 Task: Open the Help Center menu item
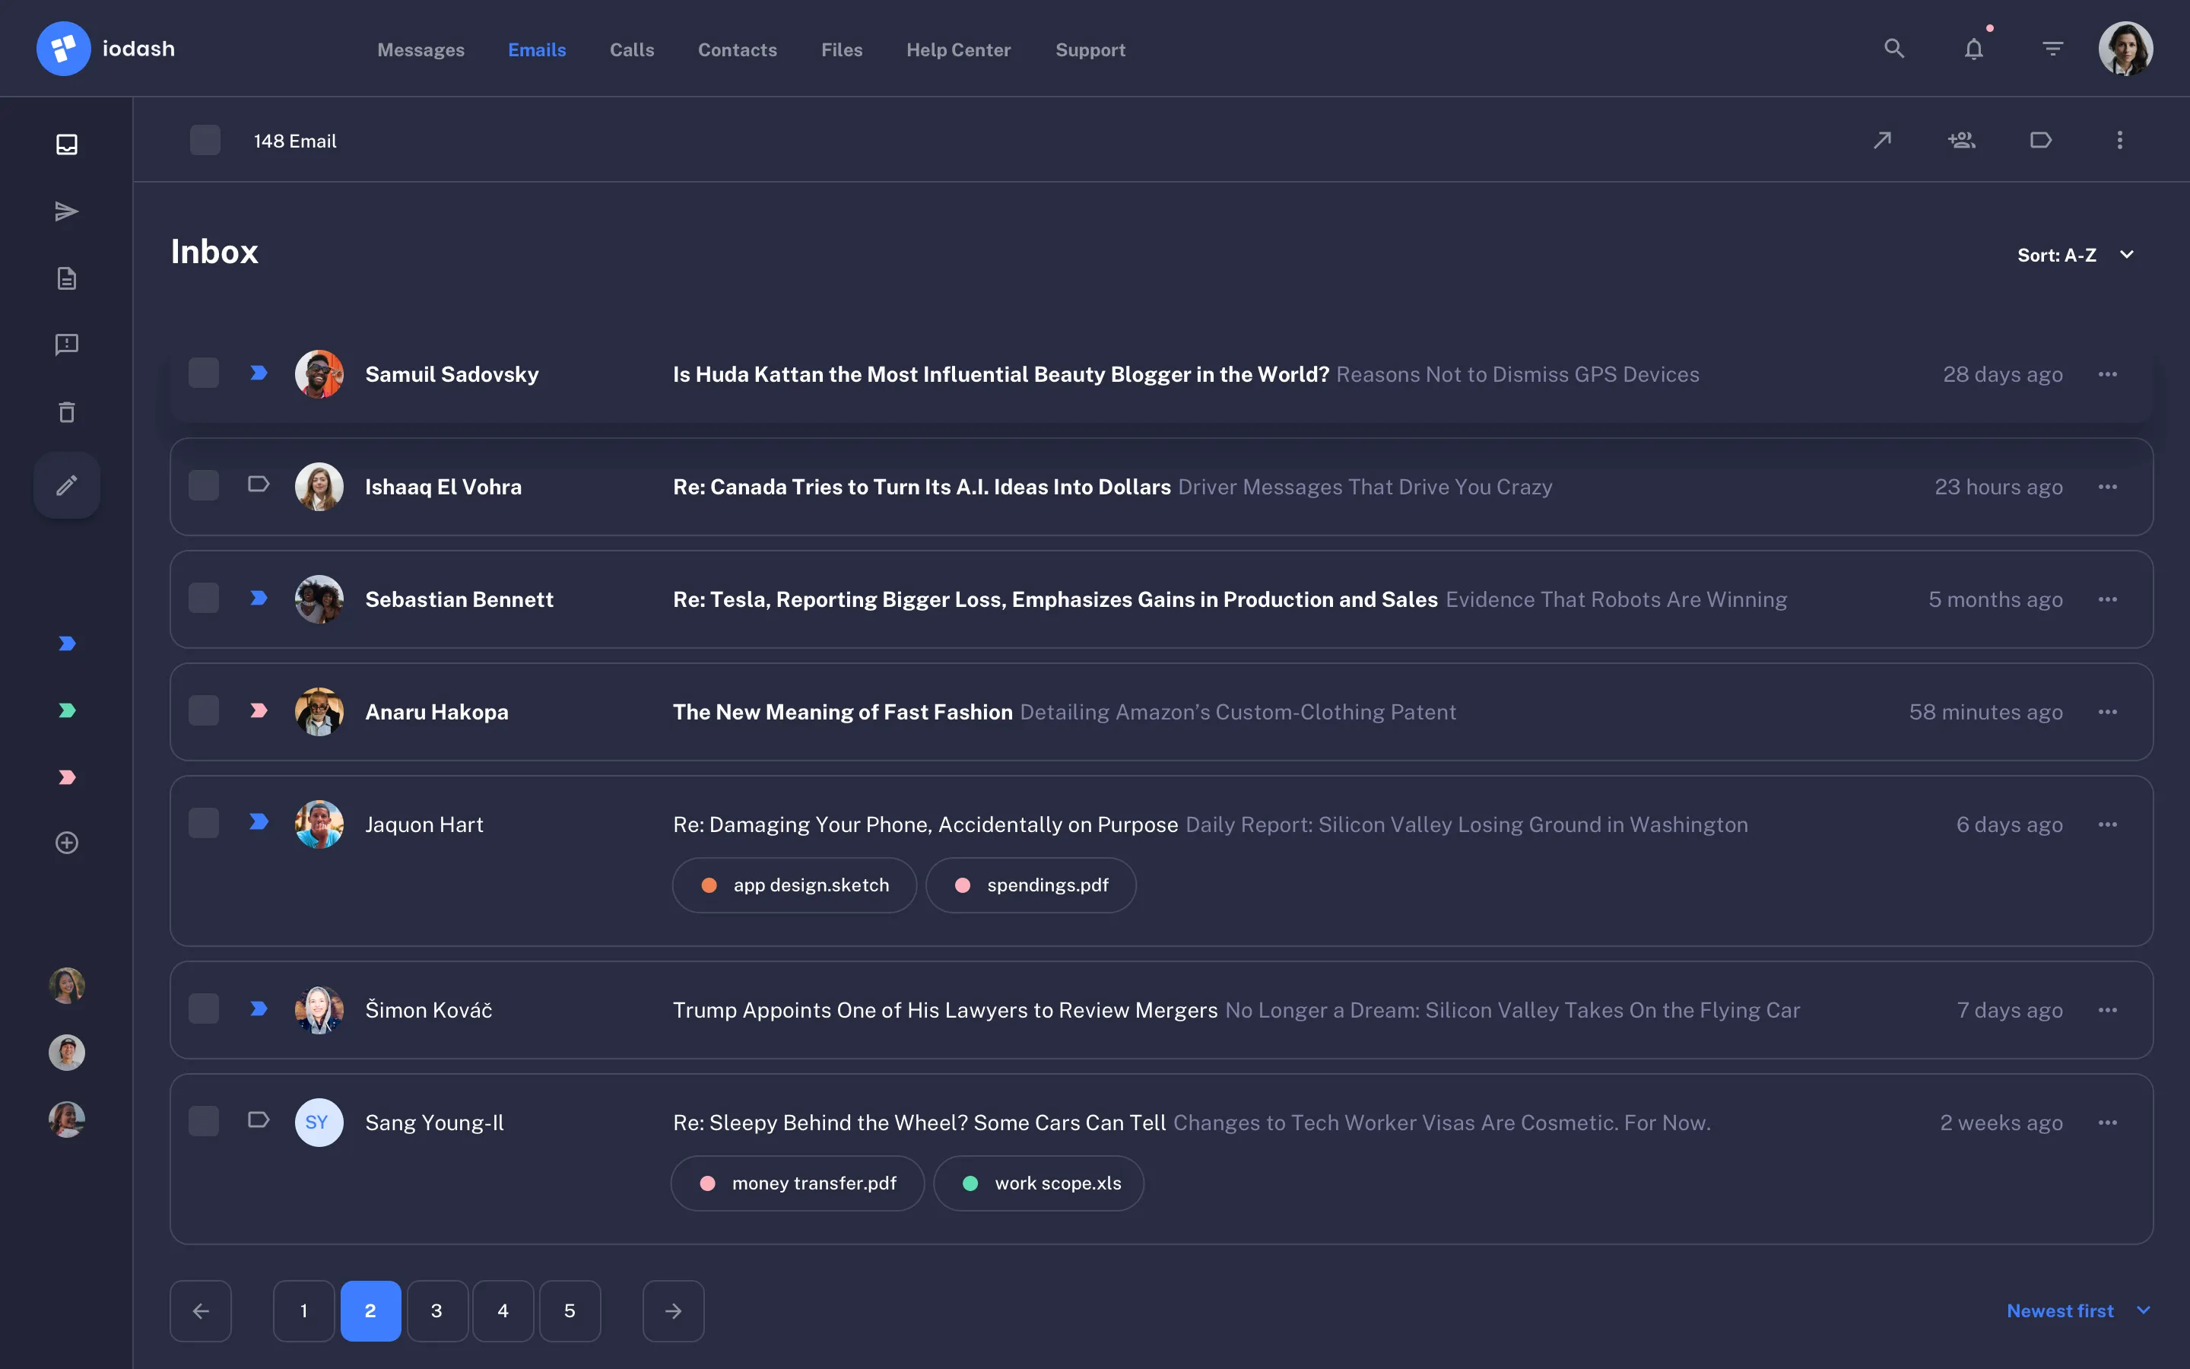958,49
